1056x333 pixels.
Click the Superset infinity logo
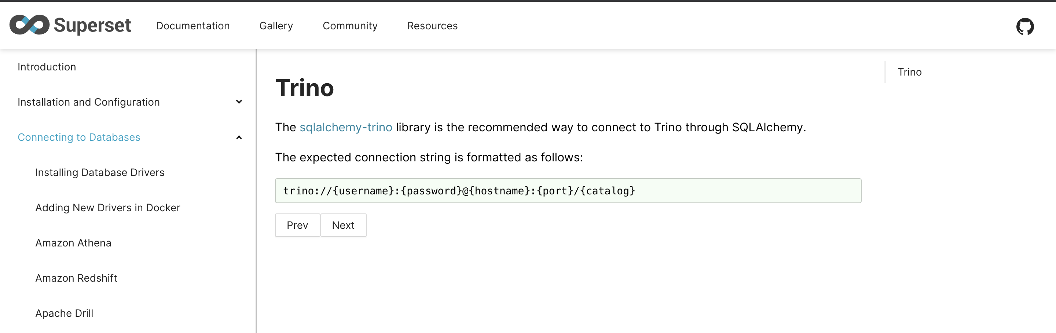click(x=29, y=25)
